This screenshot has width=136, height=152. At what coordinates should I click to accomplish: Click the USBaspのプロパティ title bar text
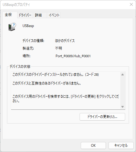[16, 5]
